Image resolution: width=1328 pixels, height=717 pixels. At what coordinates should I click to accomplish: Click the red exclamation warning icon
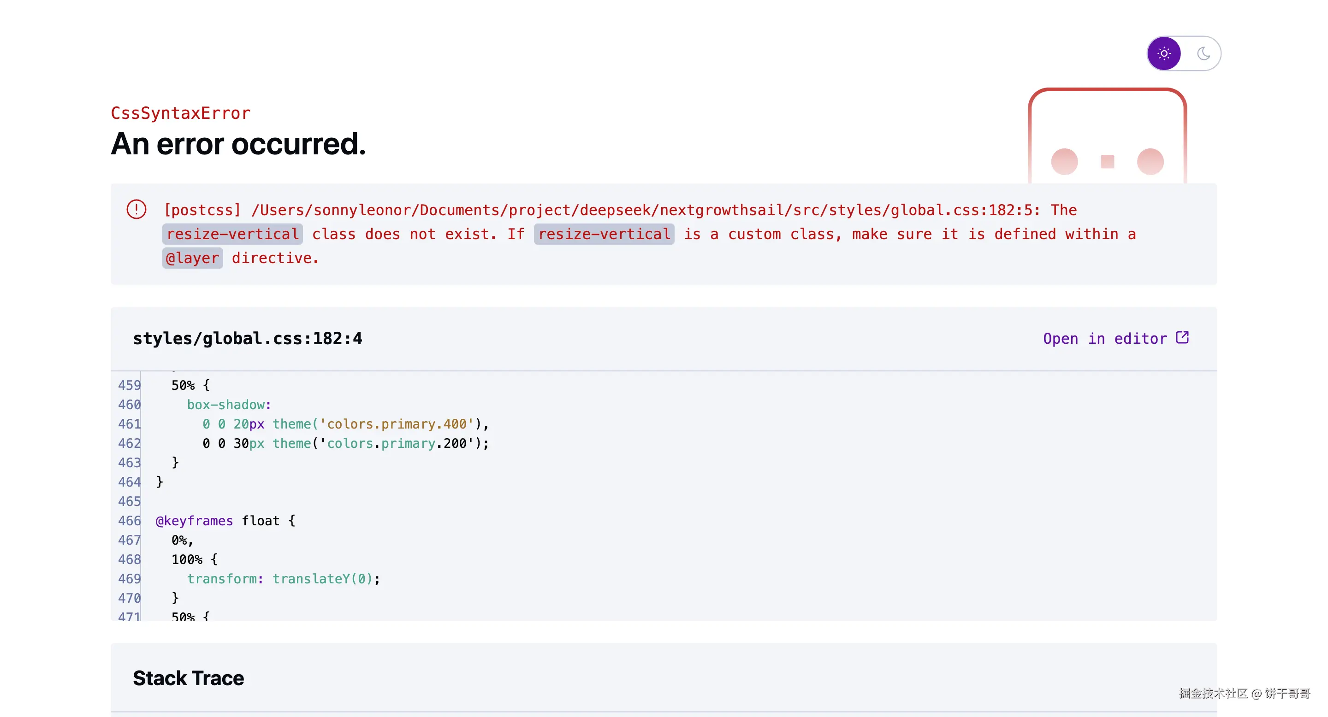click(136, 209)
